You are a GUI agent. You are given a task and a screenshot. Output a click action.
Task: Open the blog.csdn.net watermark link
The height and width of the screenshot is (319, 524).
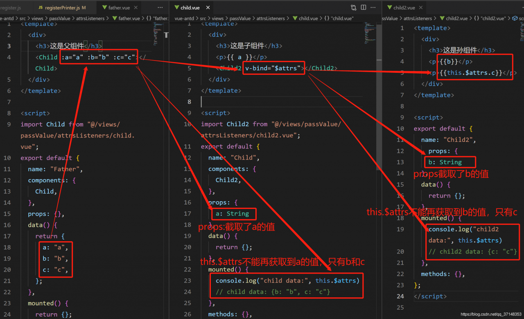pos(490,315)
